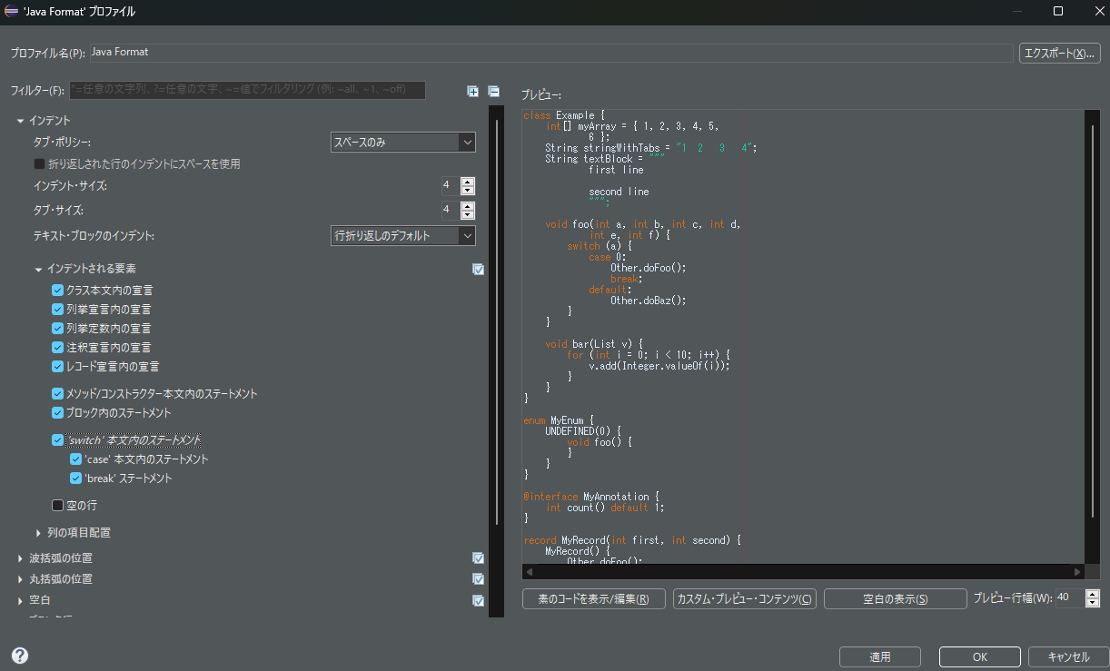
Task: Click the expand all sections icon
Action: point(472,91)
